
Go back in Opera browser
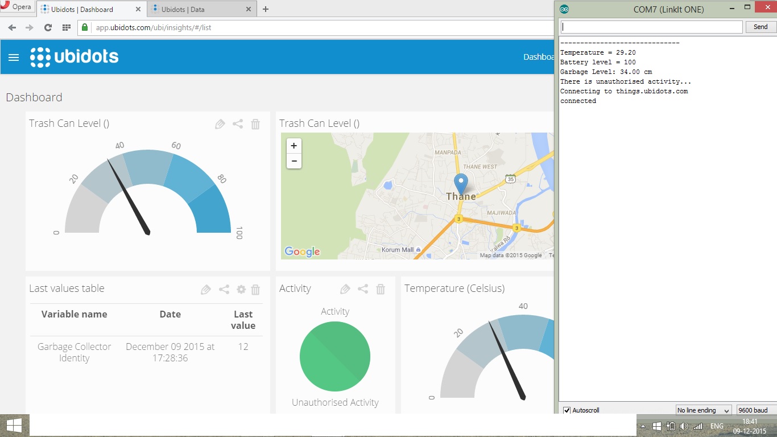click(x=12, y=27)
